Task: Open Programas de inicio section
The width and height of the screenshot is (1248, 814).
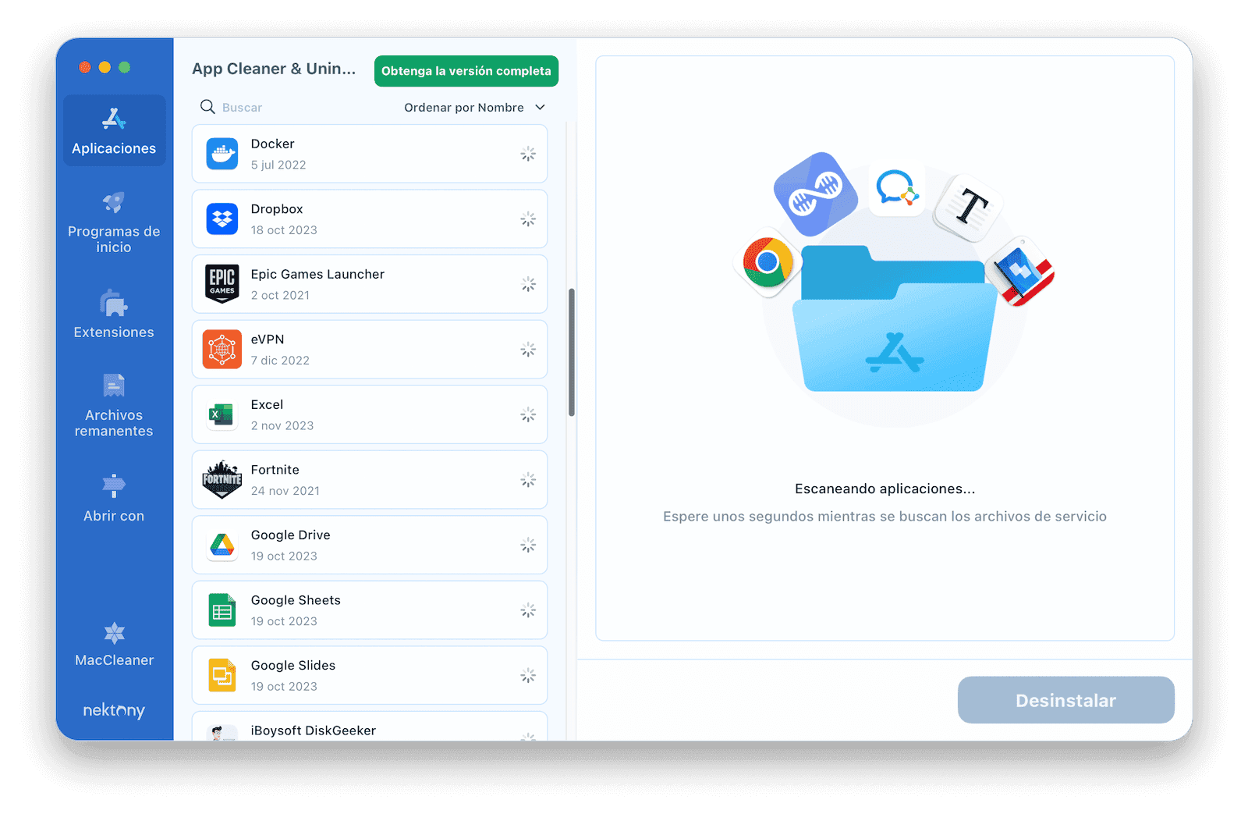Action: (114, 223)
